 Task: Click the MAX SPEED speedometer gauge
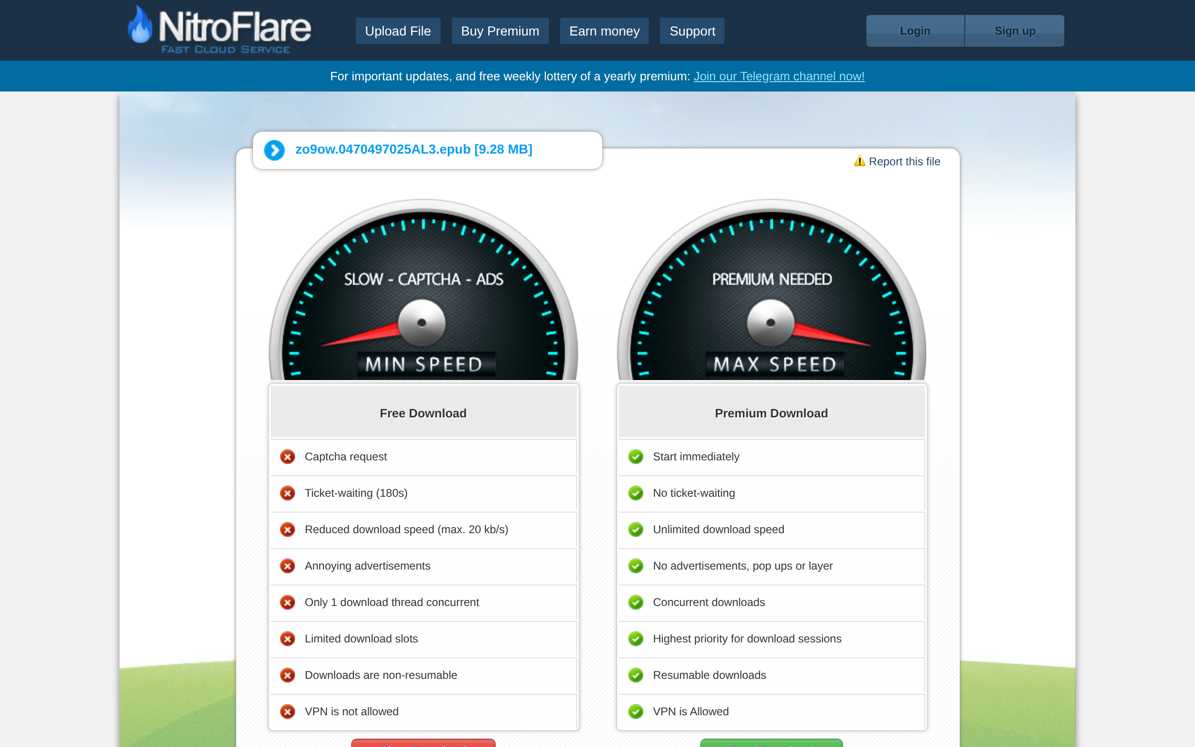click(772, 290)
